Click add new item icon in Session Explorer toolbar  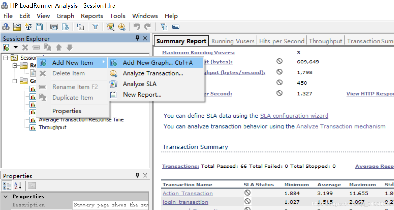pyautogui.click(x=6, y=48)
